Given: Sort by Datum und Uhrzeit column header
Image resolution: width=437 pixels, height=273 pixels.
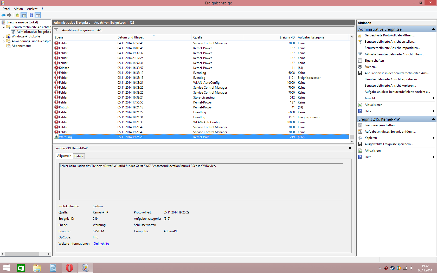Looking at the screenshot, I should click(x=154, y=37).
